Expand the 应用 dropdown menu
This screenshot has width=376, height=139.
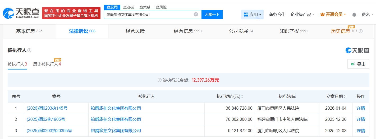[252, 15]
